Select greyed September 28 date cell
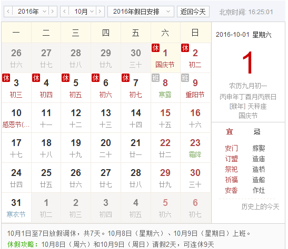Image resolution: width=288 pixels, height=249 pixels. click(76, 58)
